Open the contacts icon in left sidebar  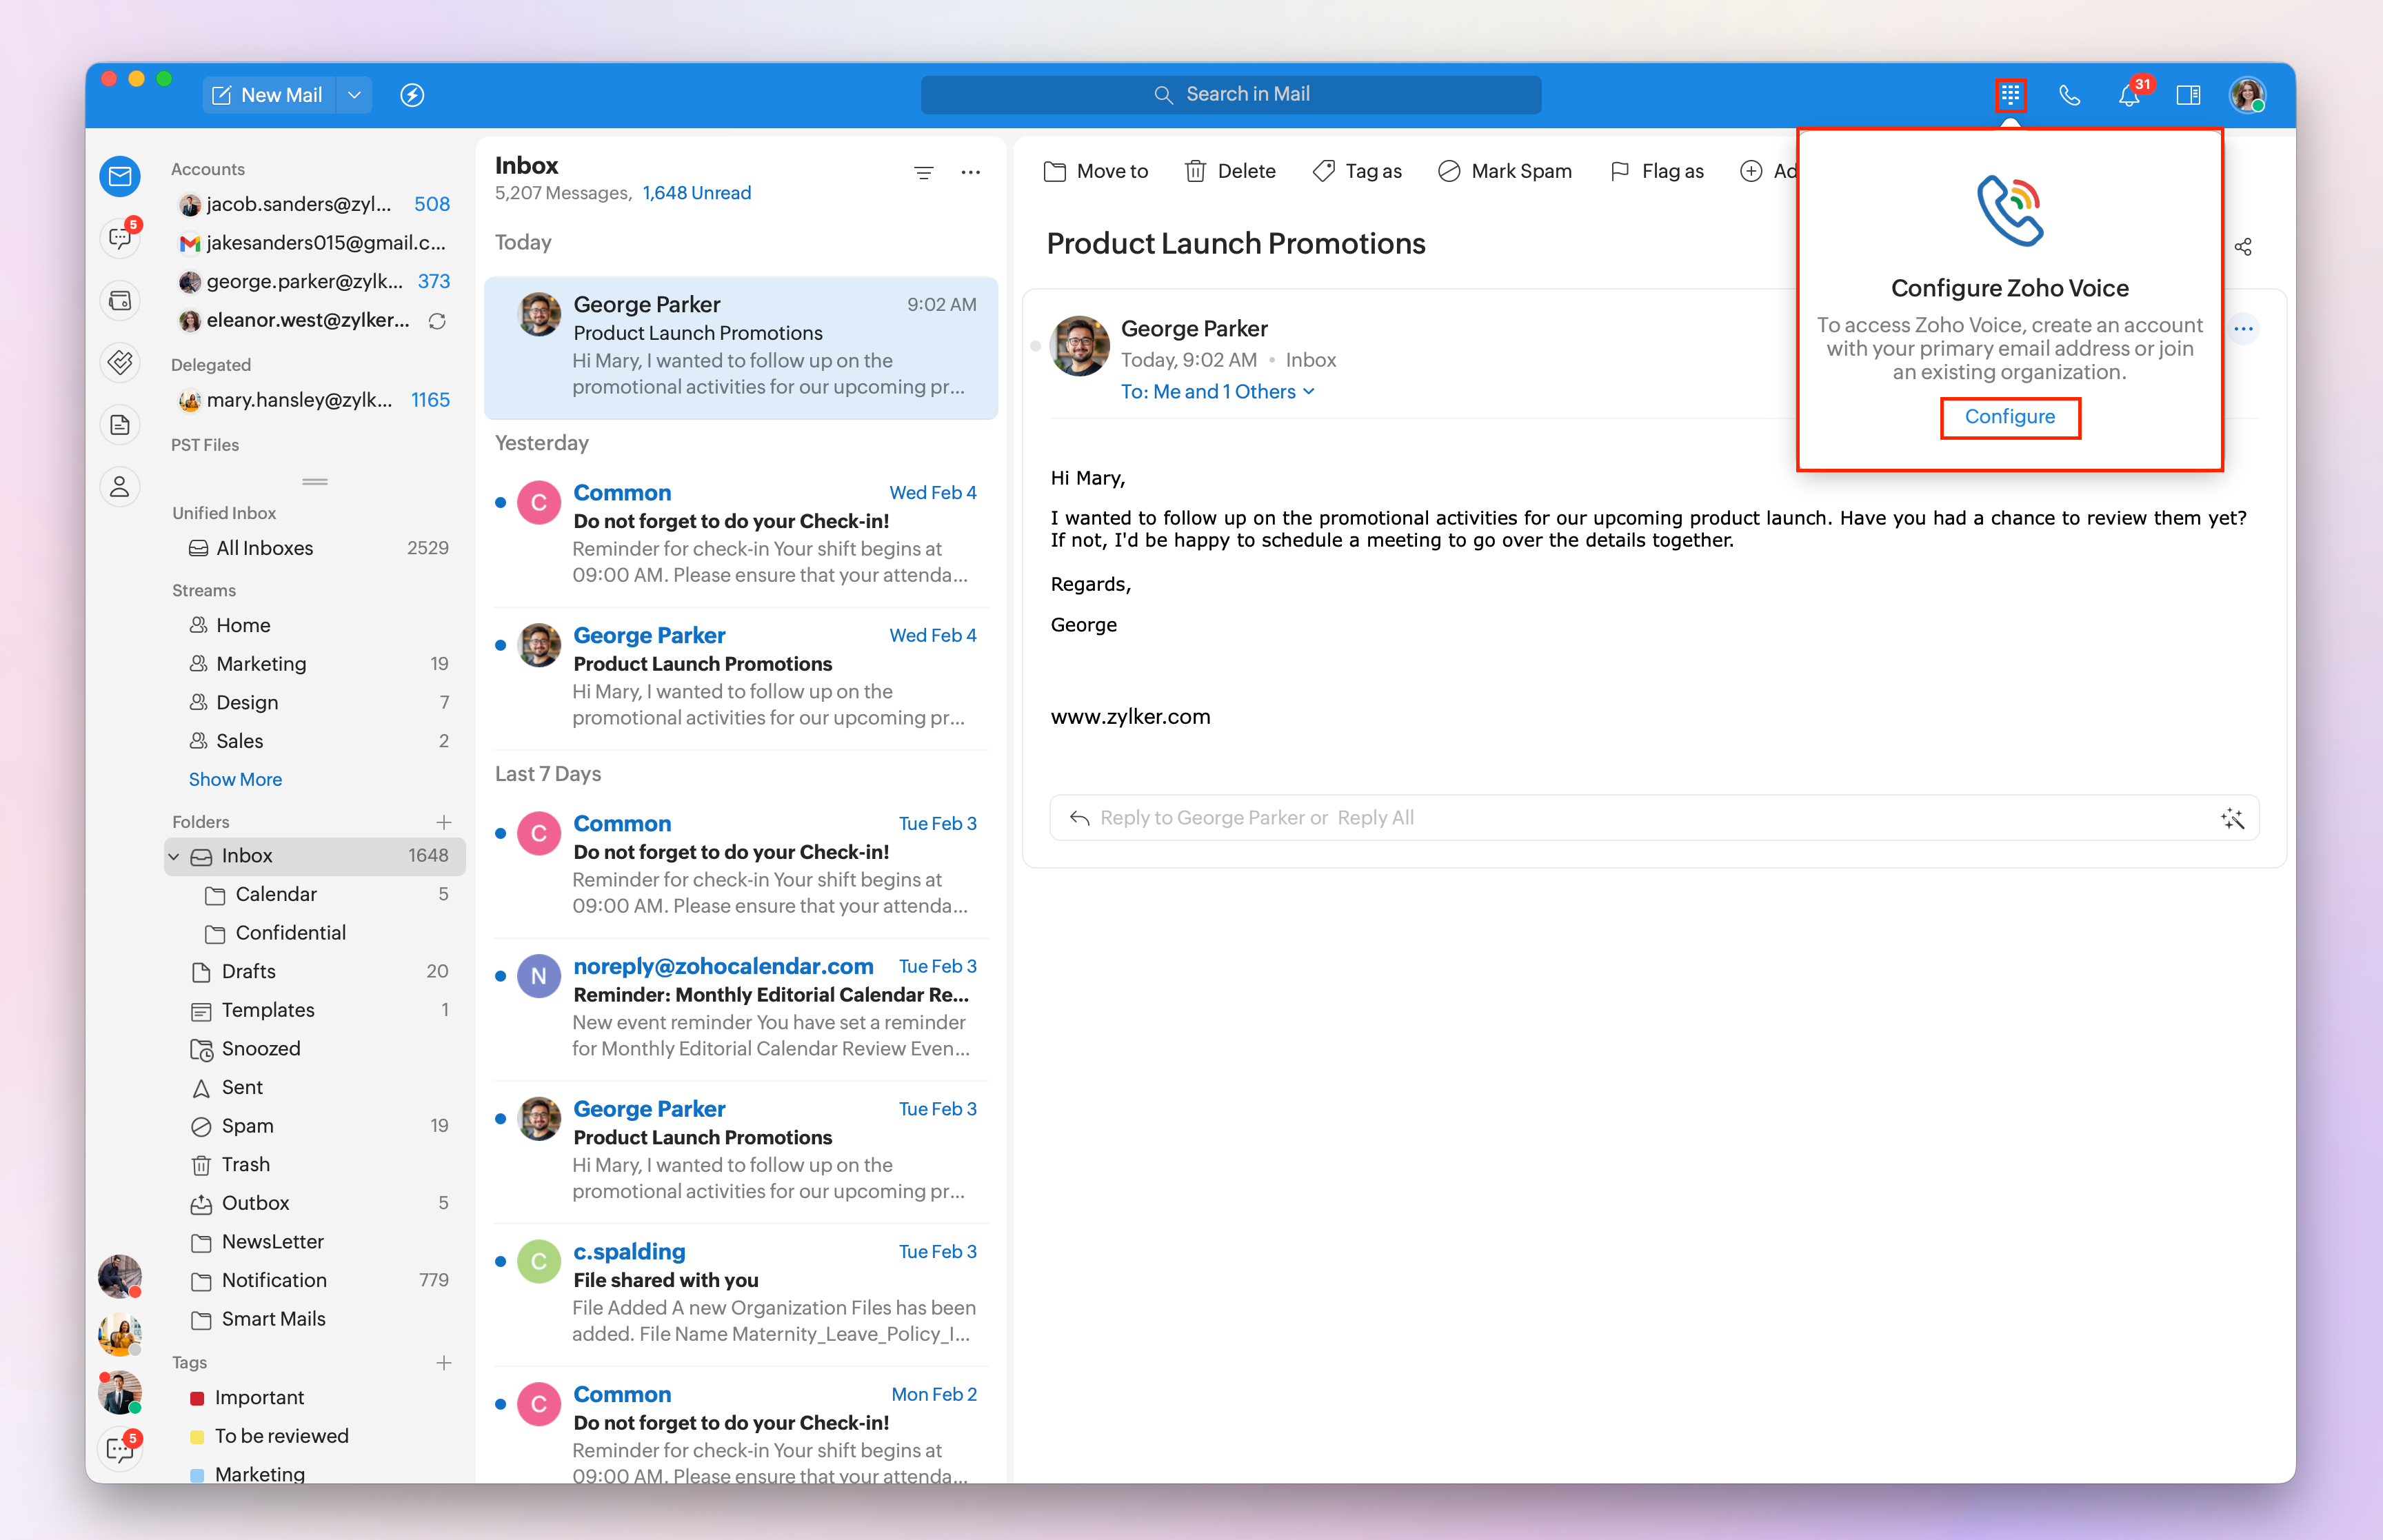120,487
